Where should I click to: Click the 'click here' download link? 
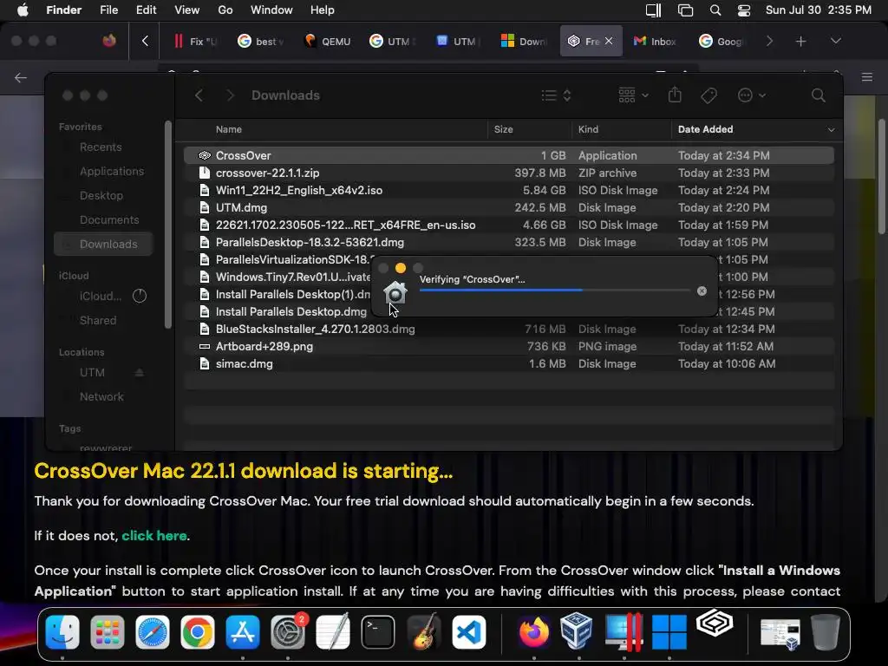coord(154,536)
